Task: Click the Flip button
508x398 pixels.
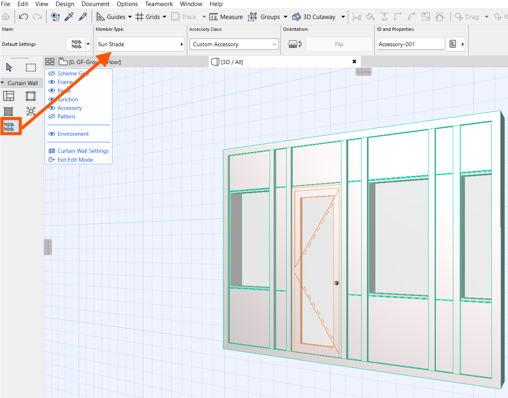Action: [339, 44]
